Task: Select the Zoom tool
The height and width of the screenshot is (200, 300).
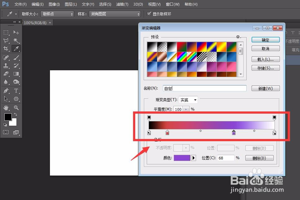Action: pos(16,107)
